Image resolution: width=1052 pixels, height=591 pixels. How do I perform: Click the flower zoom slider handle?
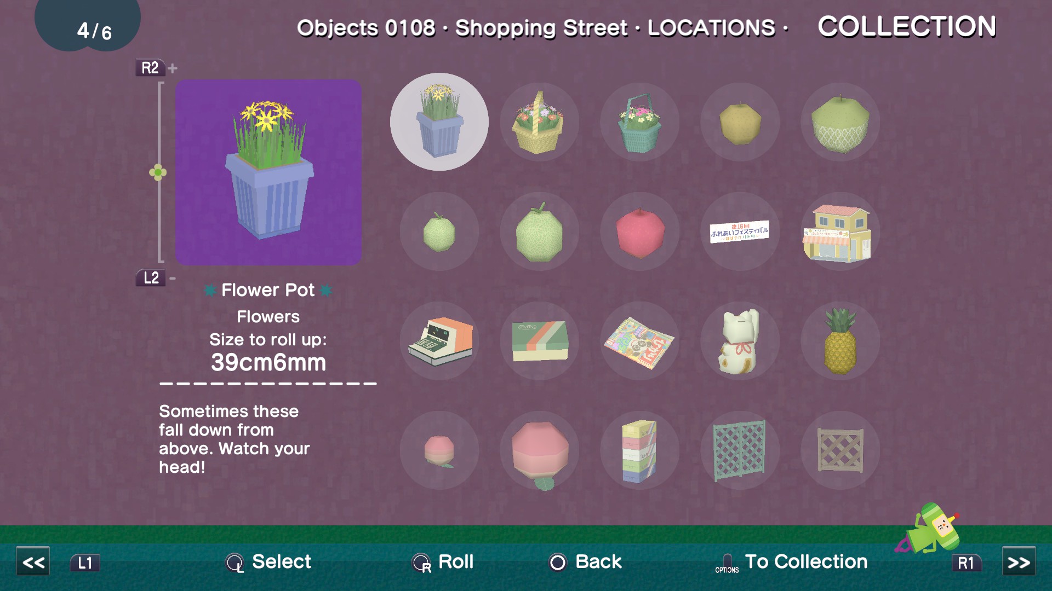(x=158, y=173)
